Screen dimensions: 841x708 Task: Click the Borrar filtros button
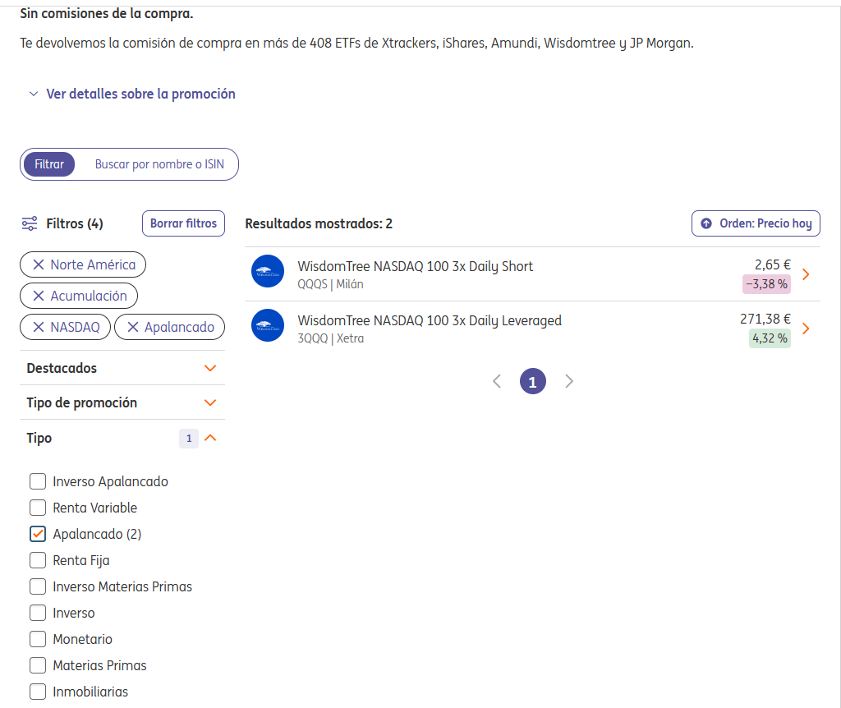[183, 223]
